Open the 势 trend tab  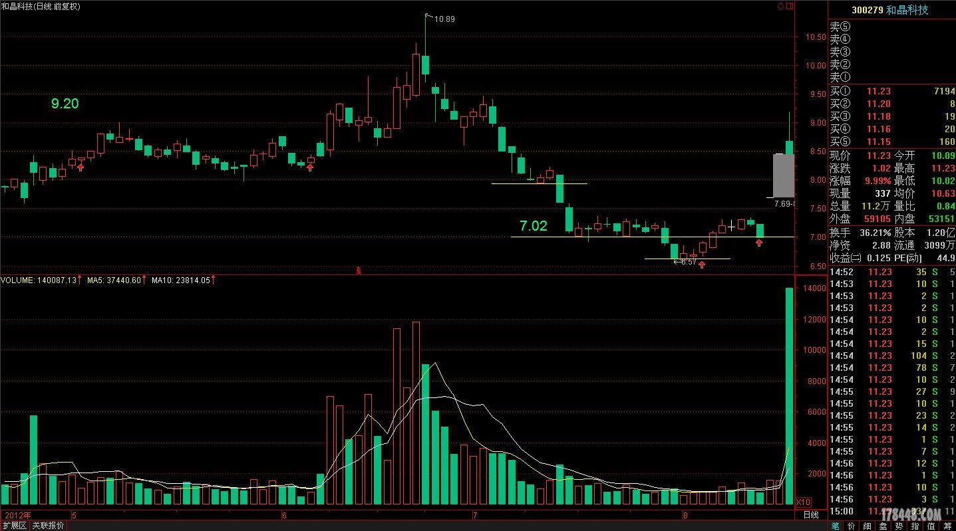pyautogui.click(x=899, y=526)
